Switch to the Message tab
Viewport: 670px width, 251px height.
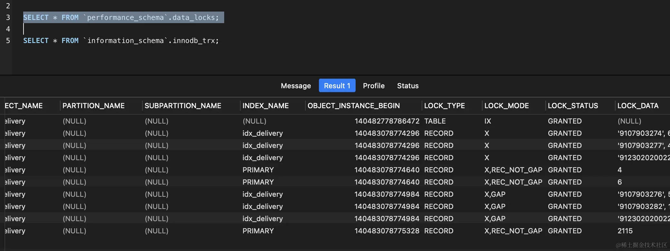pos(296,86)
